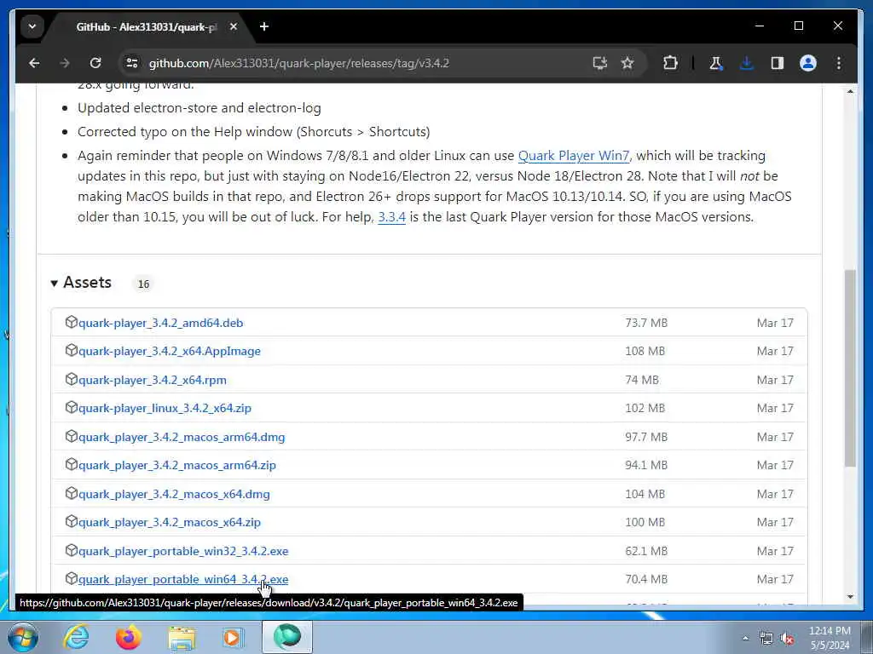The width and height of the screenshot is (873, 654).
Task: Download quark-player_3.4.2_amd64.deb
Action: coord(160,323)
